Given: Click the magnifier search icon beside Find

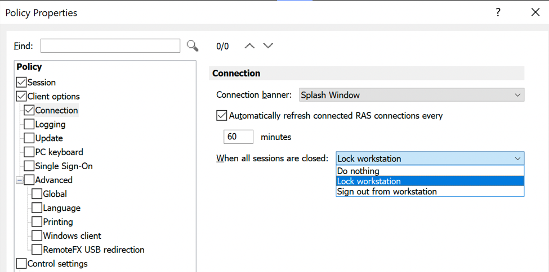Looking at the screenshot, I should pos(193,46).
